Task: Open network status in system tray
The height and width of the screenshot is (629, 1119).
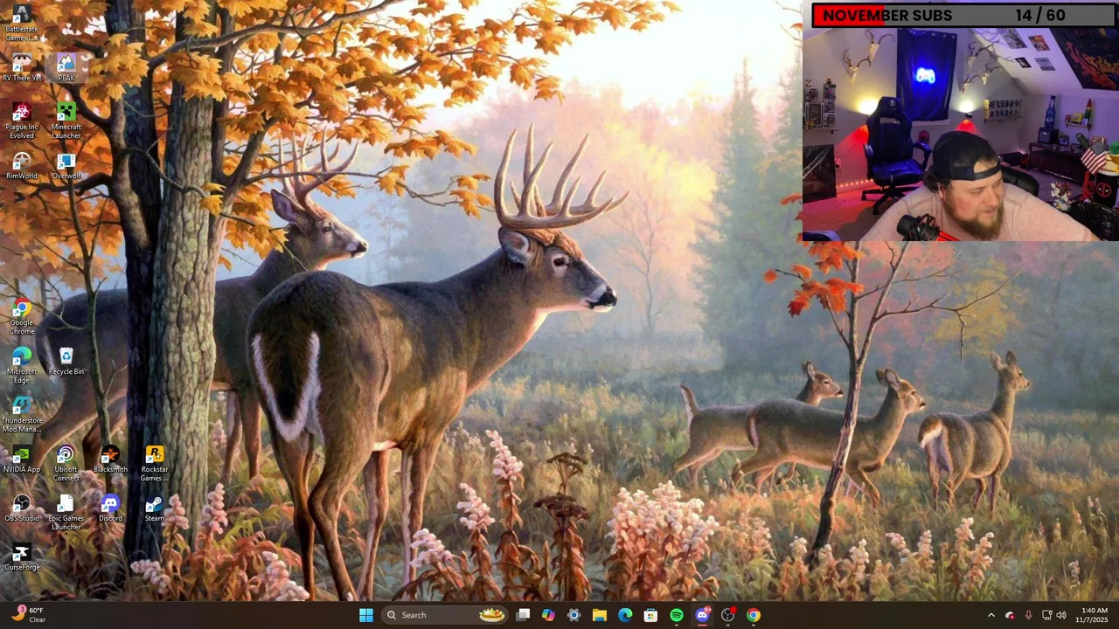Action: point(1046,615)
